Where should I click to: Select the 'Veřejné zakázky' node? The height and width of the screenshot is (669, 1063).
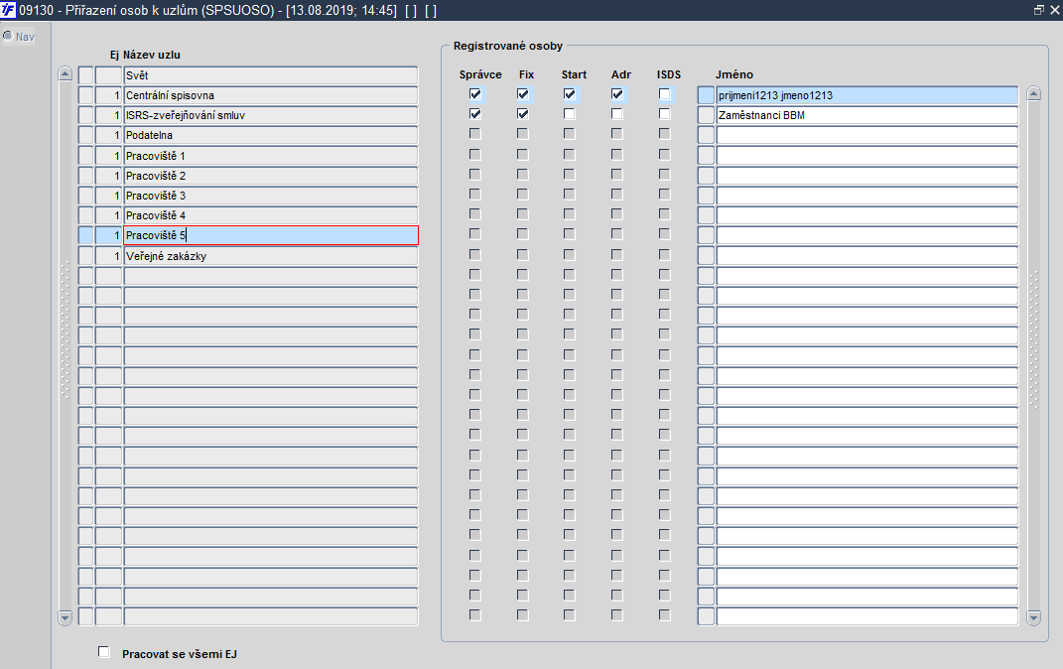click(271, 256)
